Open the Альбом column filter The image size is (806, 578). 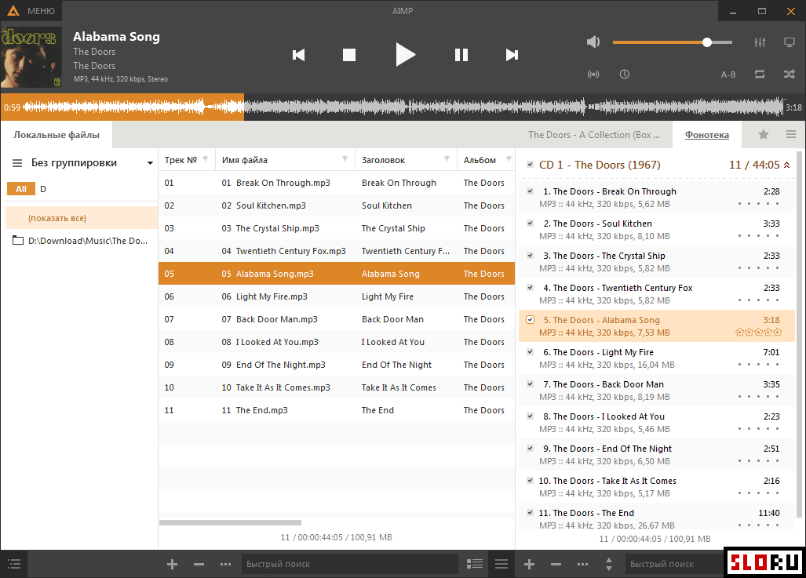point(509,159)
